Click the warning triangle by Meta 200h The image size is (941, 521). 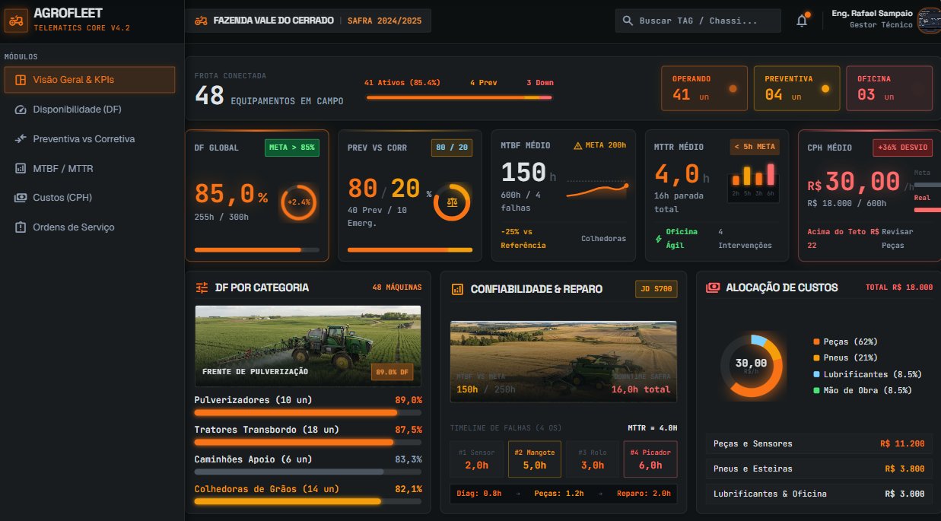coord(577,146)
